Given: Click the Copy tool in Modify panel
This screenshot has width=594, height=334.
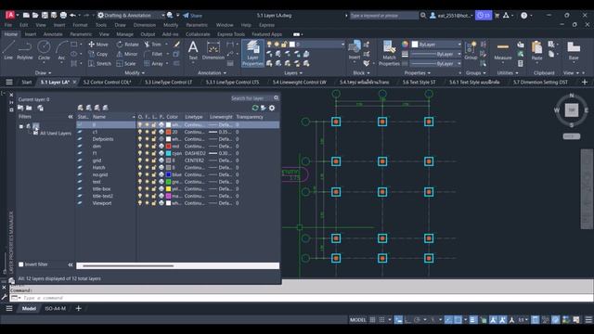Looking at the screenshot, I should pyautogui.click(x=98, y=54).
